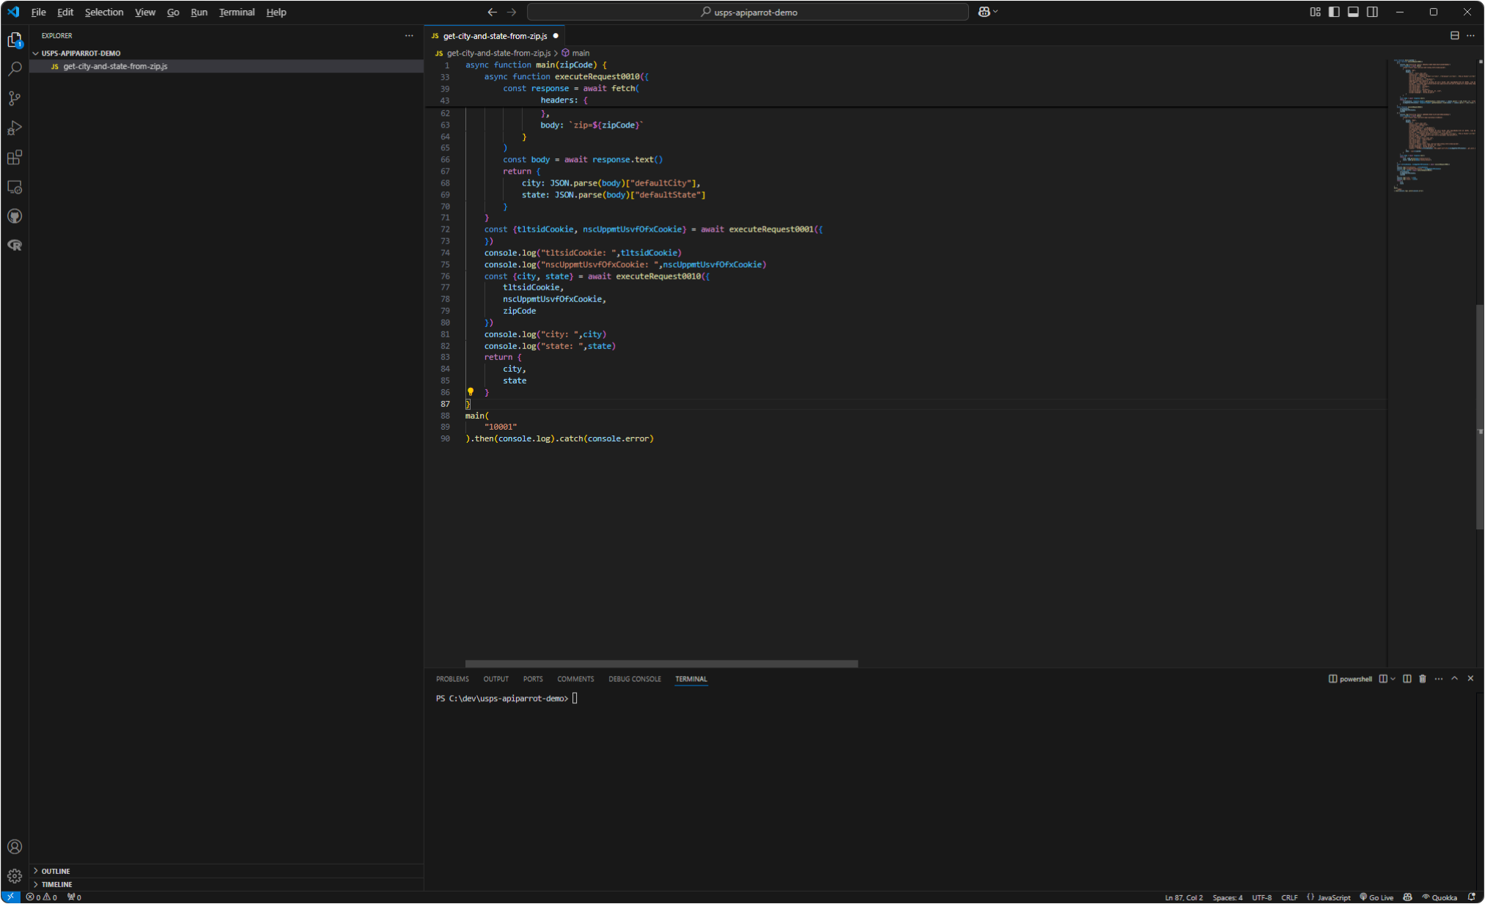
Task: Change indentation Spaces: 4
Action: pyautogui.click(x=1227, y=897)
